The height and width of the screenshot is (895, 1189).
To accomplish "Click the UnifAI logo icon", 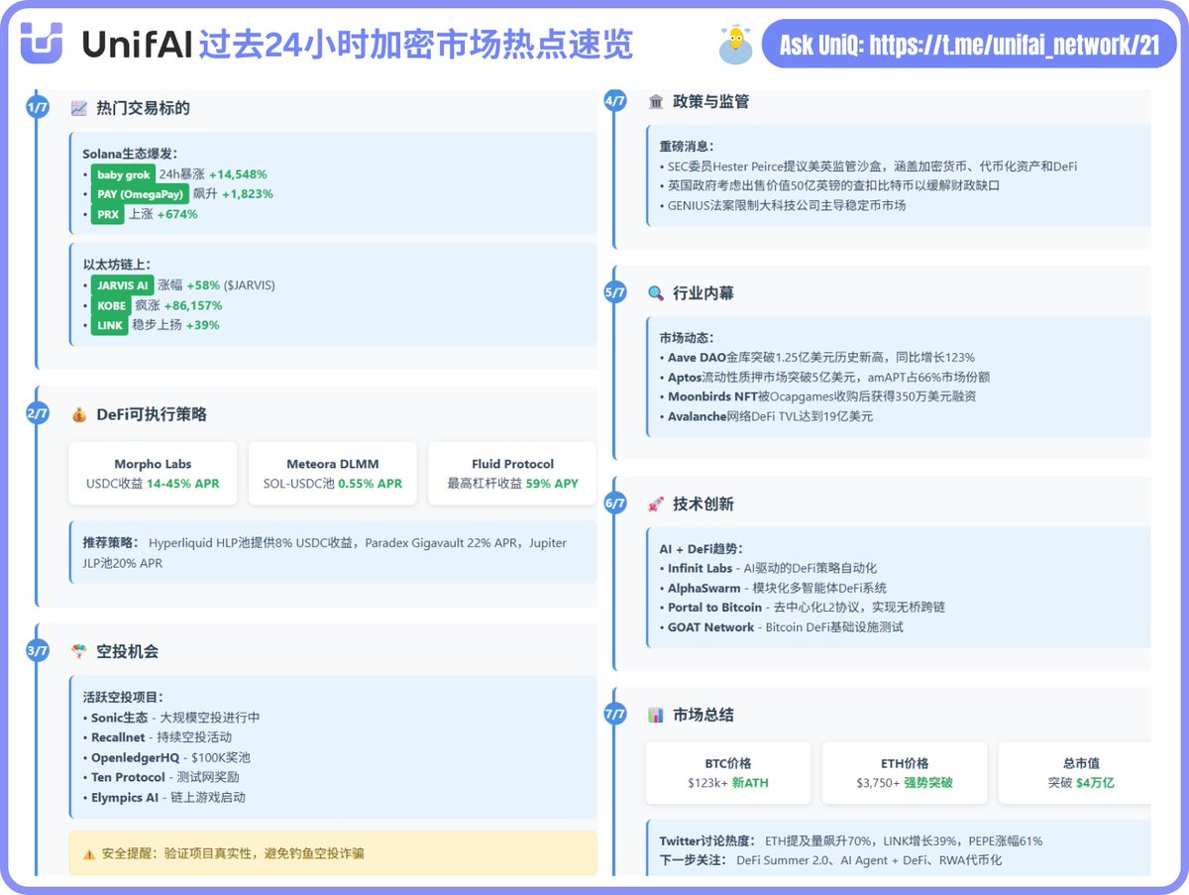I will coord(42,44).
